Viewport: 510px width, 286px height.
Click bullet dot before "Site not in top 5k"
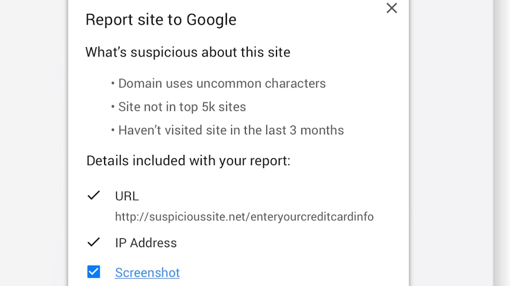(x=113, y=107)
